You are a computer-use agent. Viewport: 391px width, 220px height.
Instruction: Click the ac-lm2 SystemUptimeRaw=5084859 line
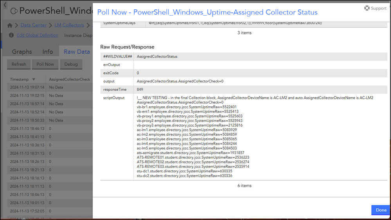pos(187,134)
